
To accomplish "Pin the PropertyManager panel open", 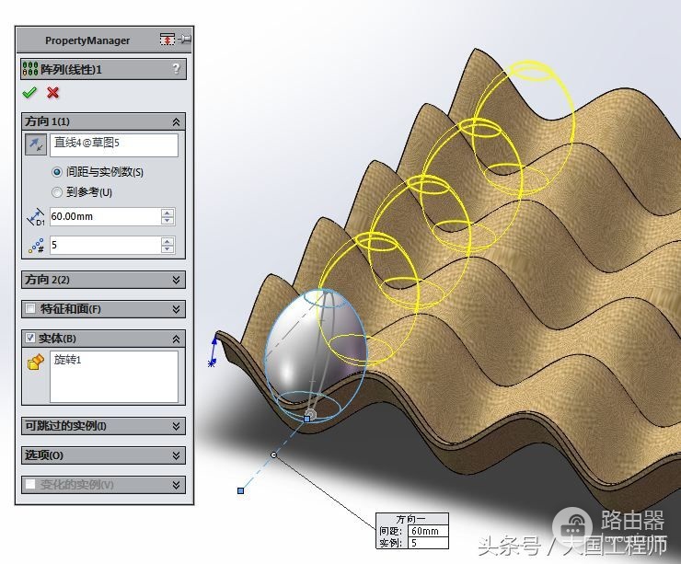I will coord(185,40).
